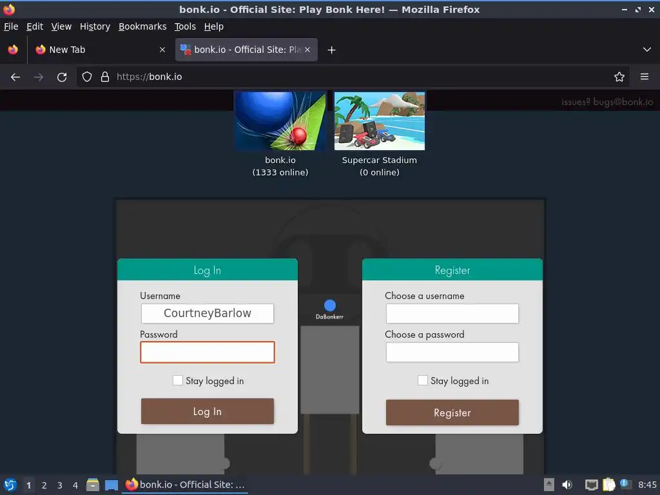Reload the bonk.io page
This screenshot has height=495, width=660.
point(62,77)
